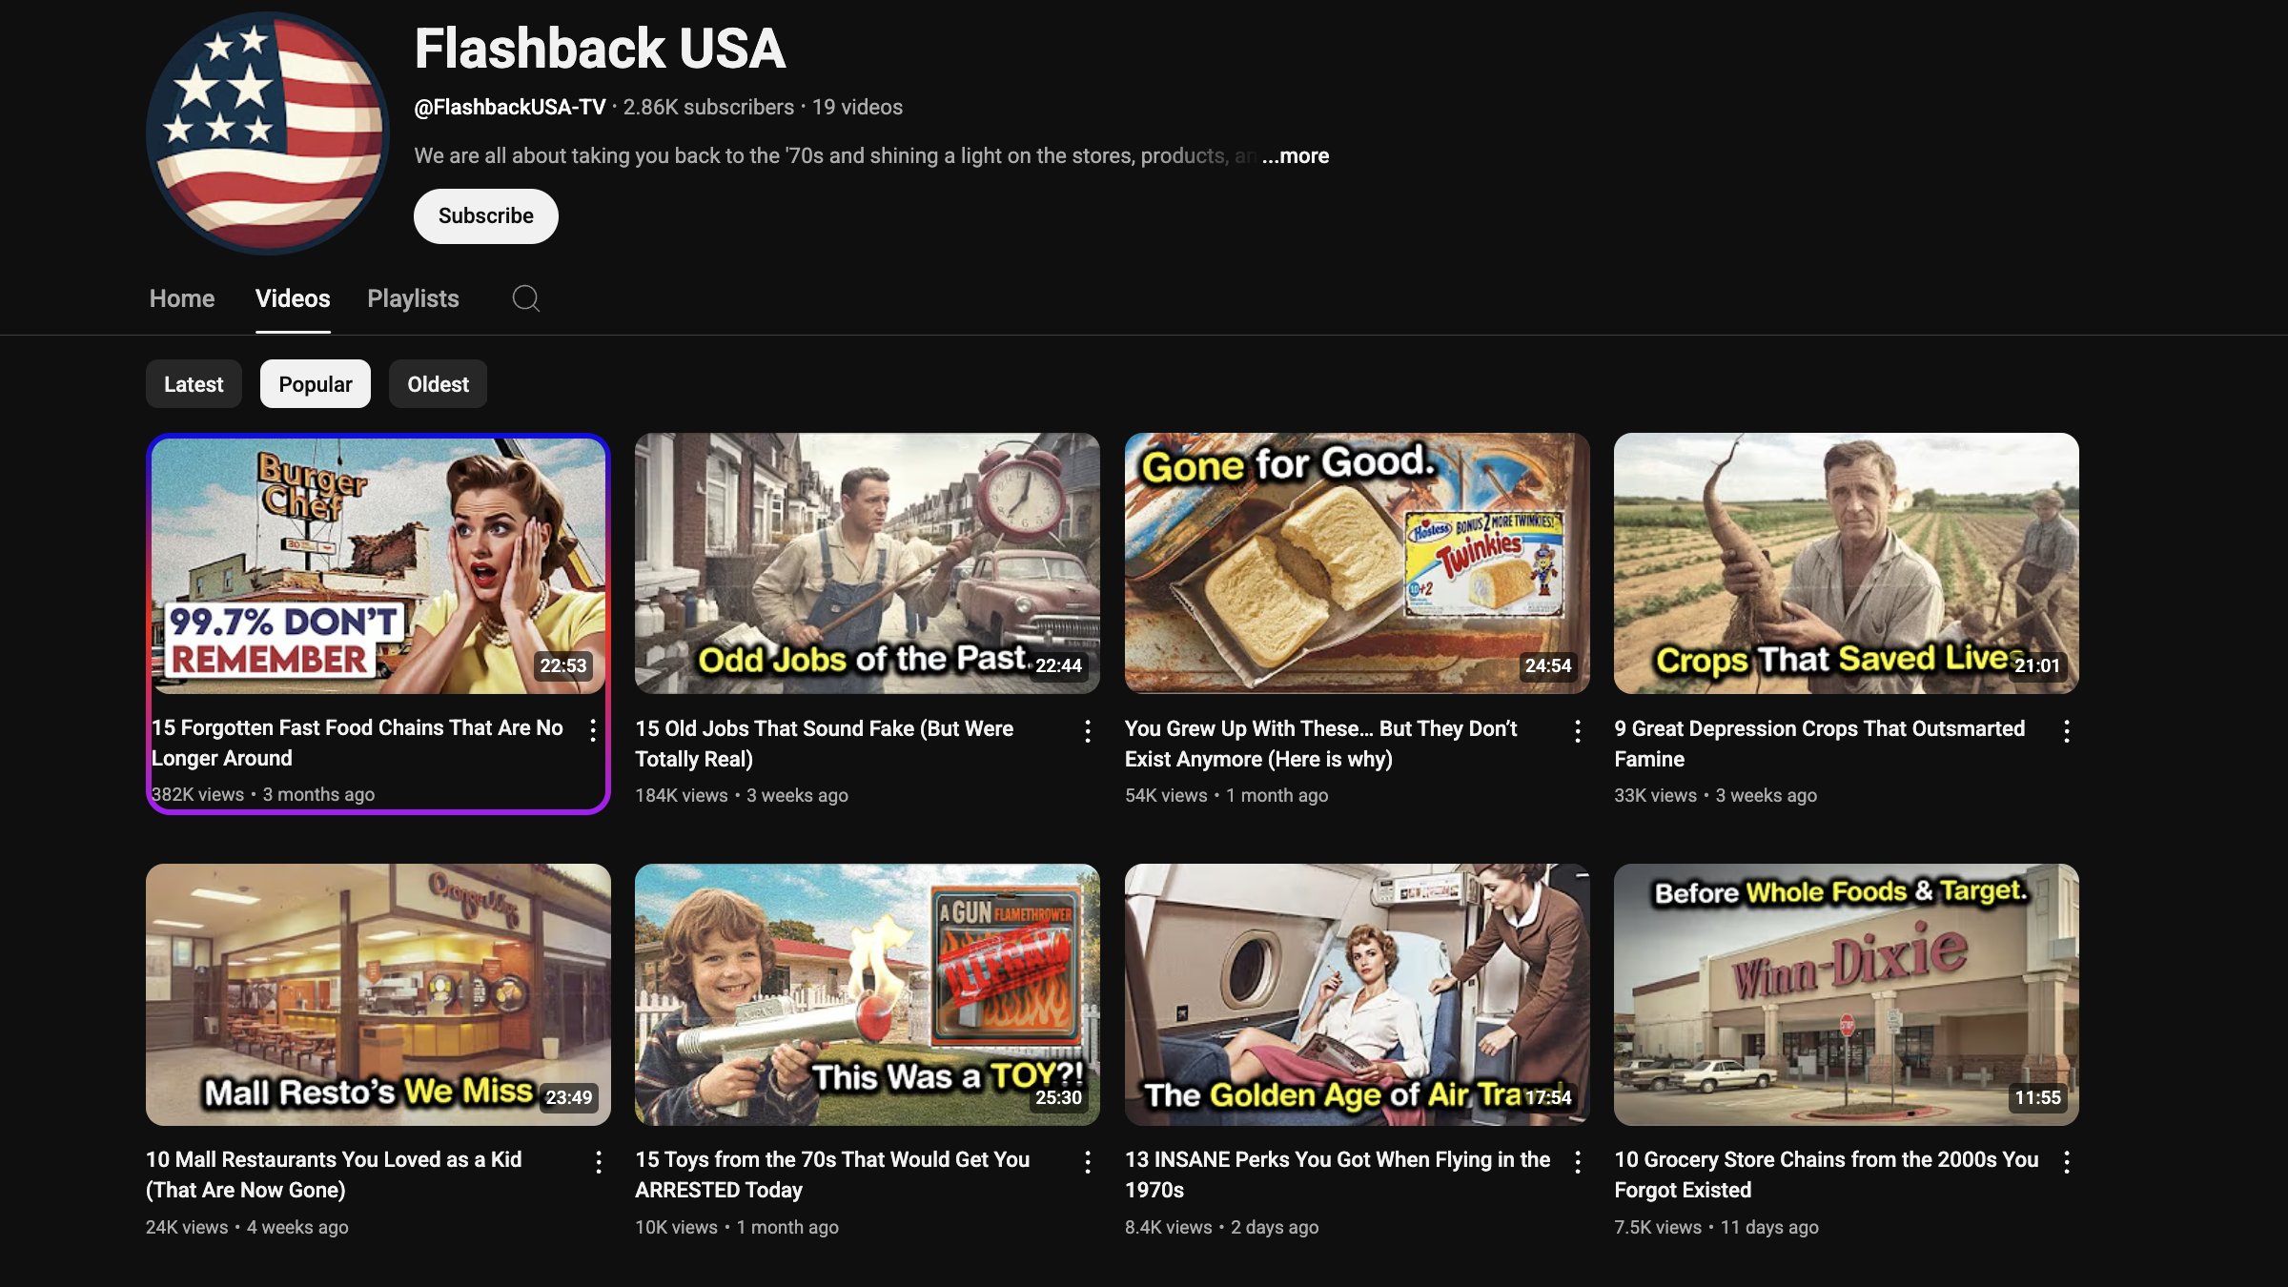Switch to the Home tab
The height and width of the screenshot is (1287, 2288).
tap(182, 298)
